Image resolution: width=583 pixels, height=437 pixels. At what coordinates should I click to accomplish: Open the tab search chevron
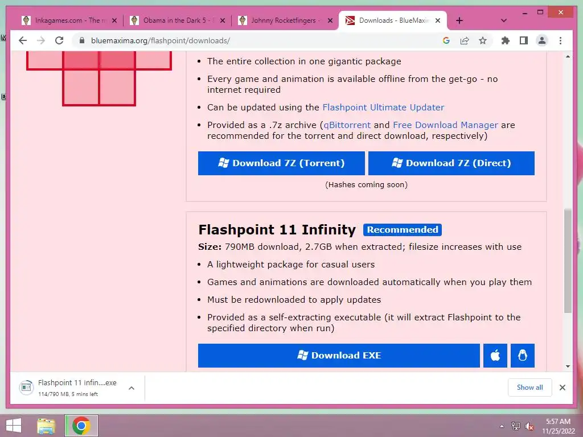[x=504, y=20]
